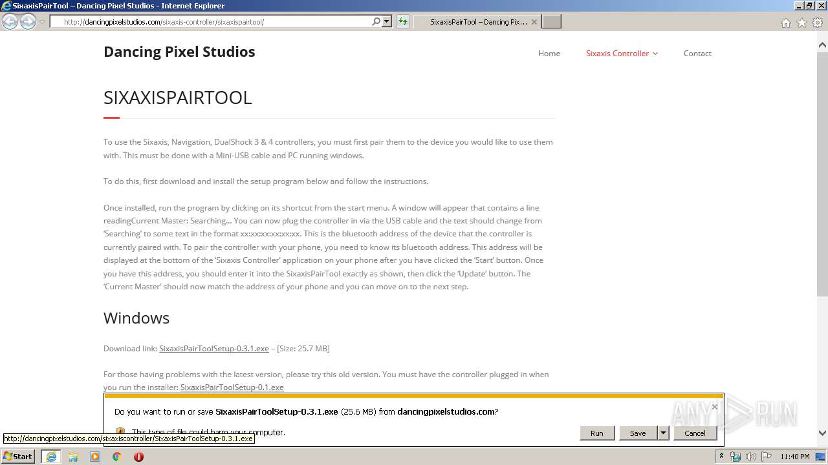Click the security shield warning icon
The height and width of the screenshot is (465, 828).
[120, 431]
